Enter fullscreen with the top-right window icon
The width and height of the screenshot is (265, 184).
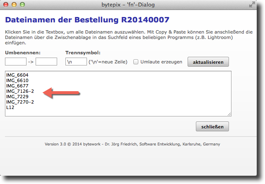(x=252, y=5)
